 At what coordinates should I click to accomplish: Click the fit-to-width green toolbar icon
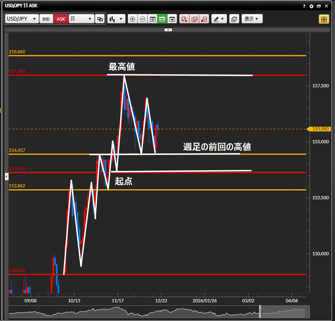pos(162,19)
